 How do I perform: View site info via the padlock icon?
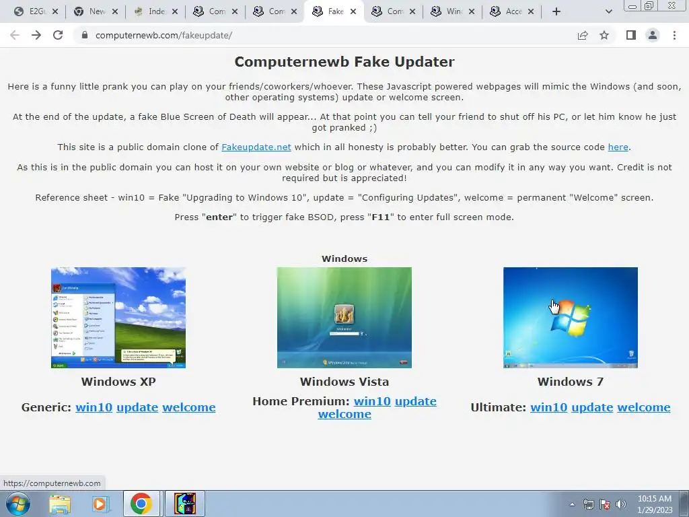click(x=85, y=35)
